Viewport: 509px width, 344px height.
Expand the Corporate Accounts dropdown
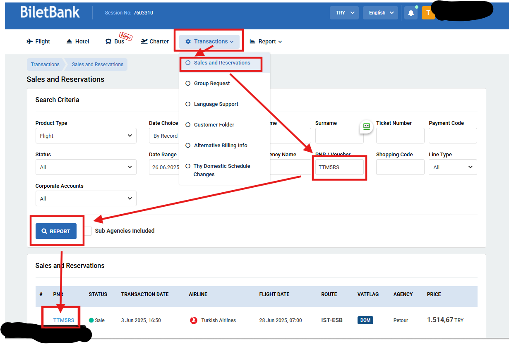coord(86,198)
